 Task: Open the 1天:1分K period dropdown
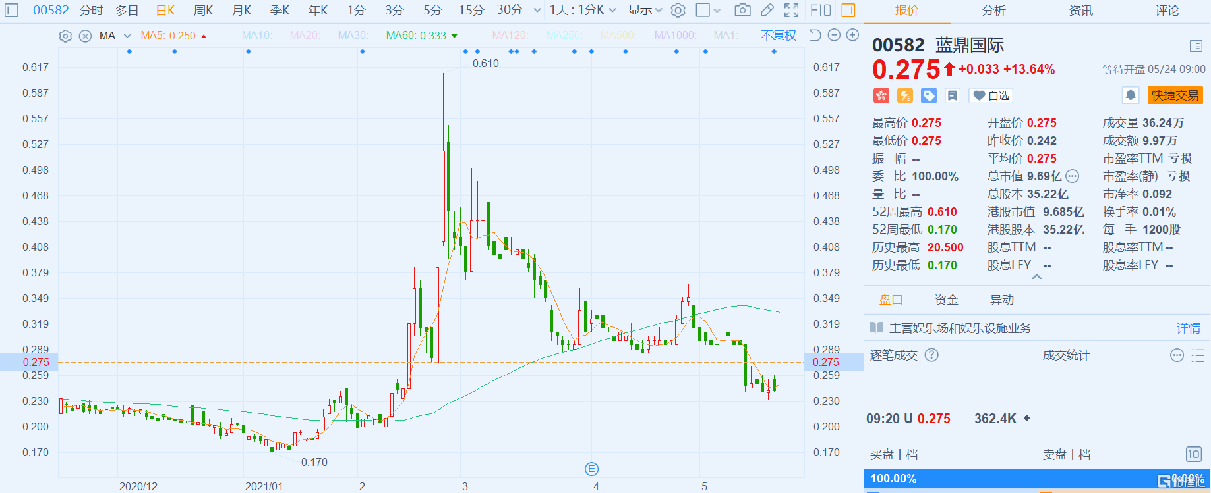583,10
